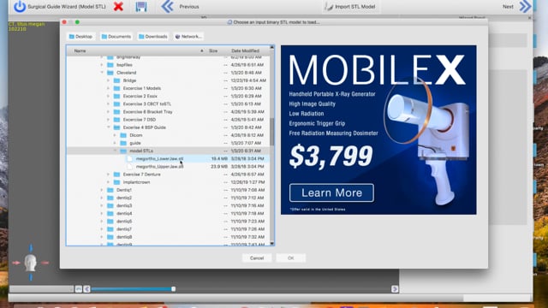Click file list scroll up arrow

click(272, 47)
